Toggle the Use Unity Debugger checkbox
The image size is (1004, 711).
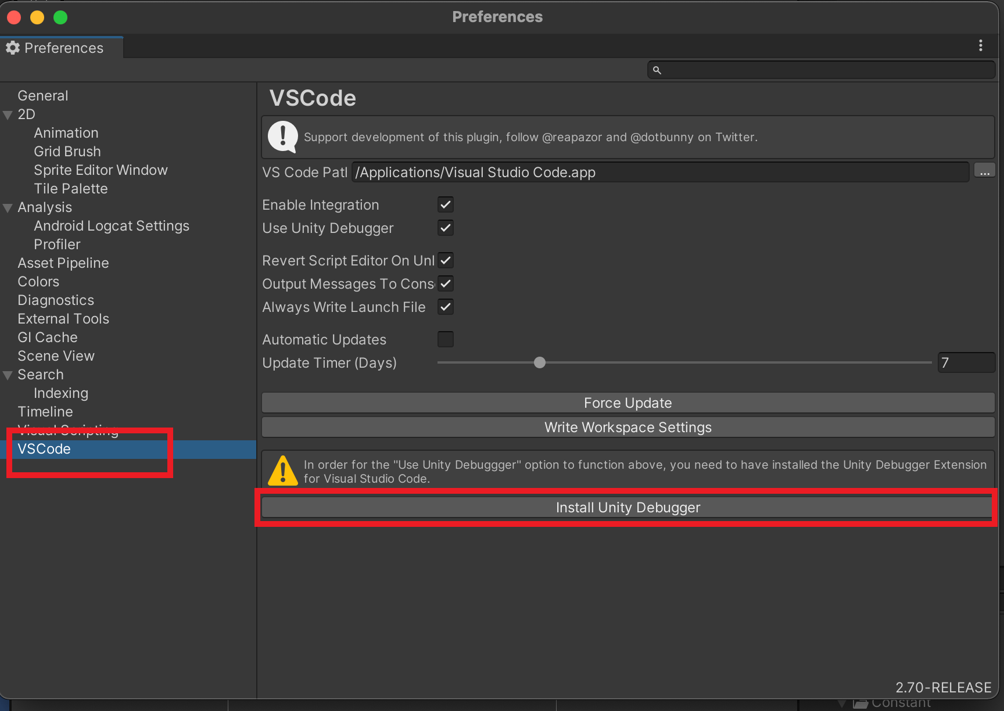click(x=446, y=228)
